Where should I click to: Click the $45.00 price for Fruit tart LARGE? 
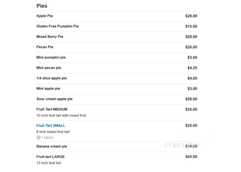[191, 157]
